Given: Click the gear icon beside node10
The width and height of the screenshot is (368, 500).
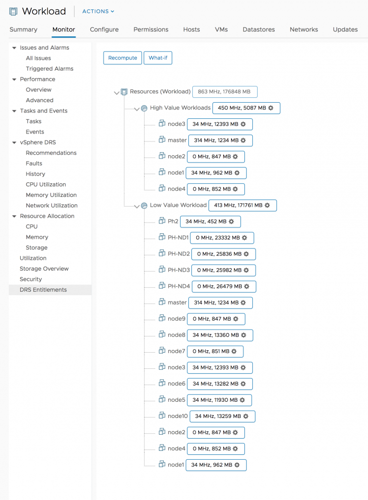Looking at the screenshot, I should (x=246, y=417).
